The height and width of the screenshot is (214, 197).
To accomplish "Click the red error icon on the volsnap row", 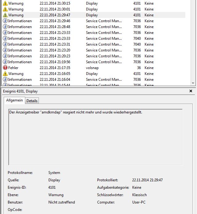I will pos(5,68).
